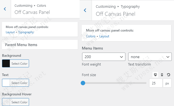Click the white Text color swatch
Viewport: 174px width, 106px height.
(6, 83)
